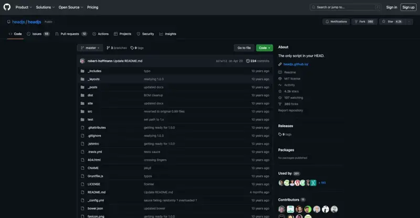Click the _layouts folder icon

[x=82, y=79]
